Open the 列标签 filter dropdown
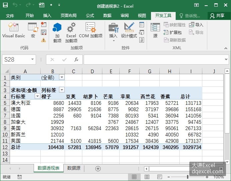 point(62,90)
